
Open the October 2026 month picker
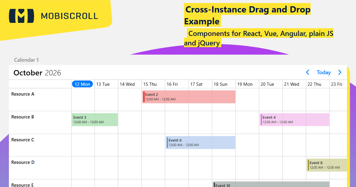(x=37, y=73)
